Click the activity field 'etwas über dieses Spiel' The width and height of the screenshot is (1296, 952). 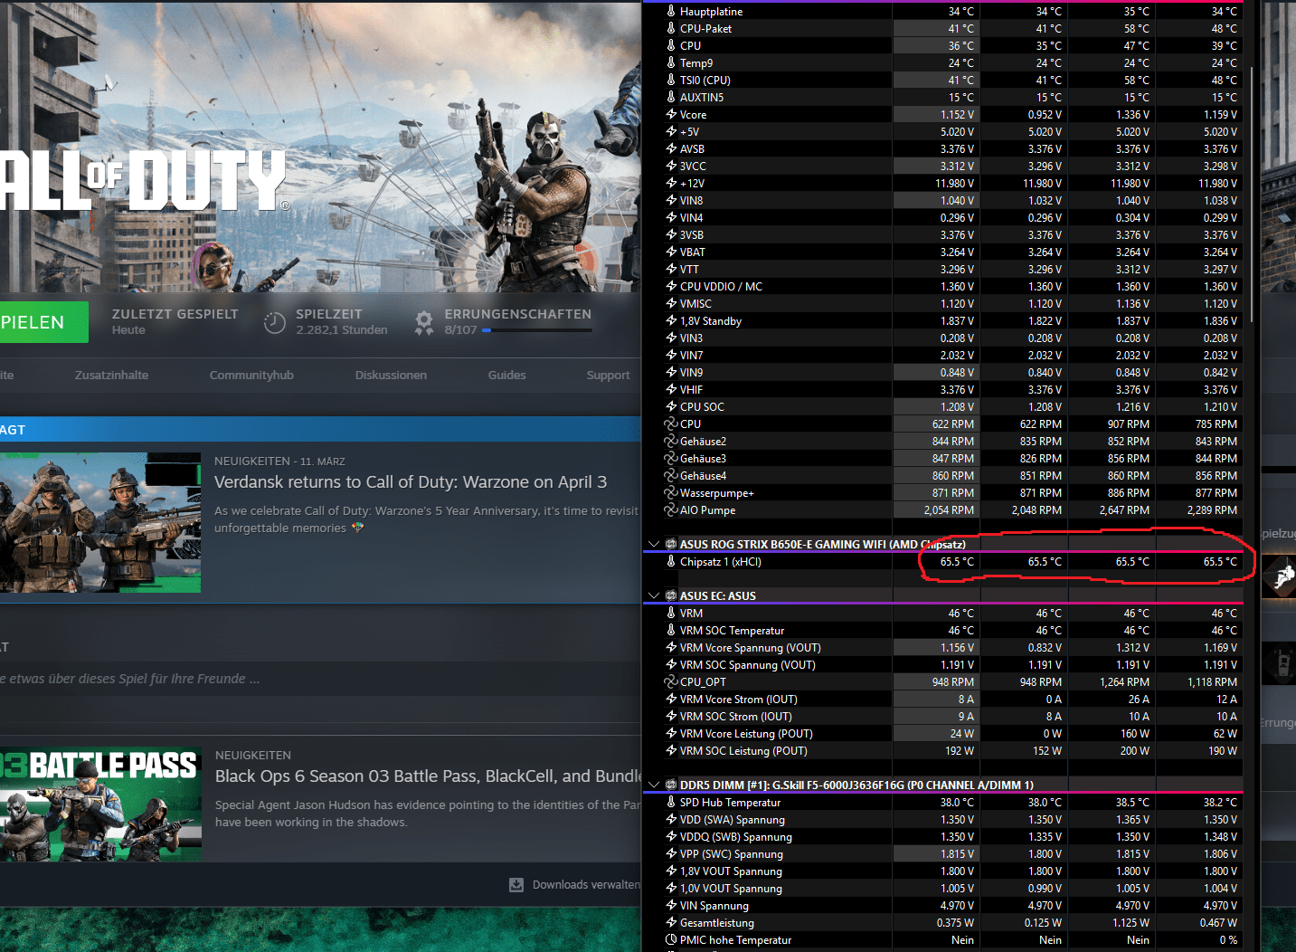coord(320,679)
